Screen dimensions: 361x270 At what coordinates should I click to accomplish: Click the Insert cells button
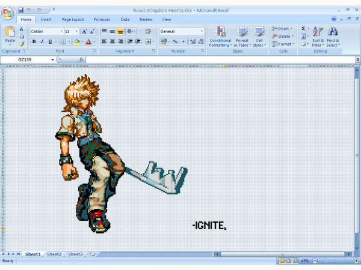(282, 28)
